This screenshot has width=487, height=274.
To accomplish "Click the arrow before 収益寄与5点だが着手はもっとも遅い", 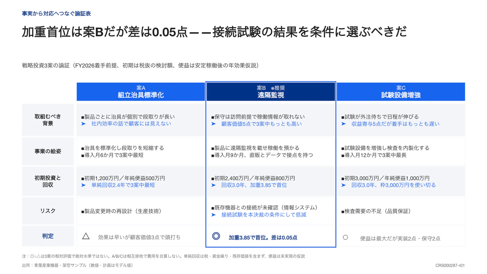I will 344,124.
